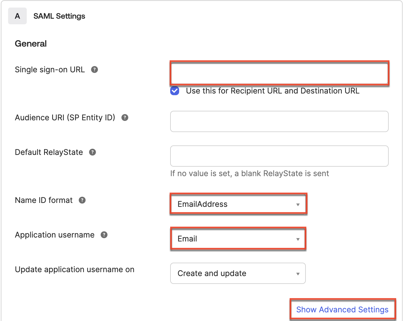Open the Name ID format help tooltip
The height and width of the screenshot is (321, 404).
click(x=82, y=200)
